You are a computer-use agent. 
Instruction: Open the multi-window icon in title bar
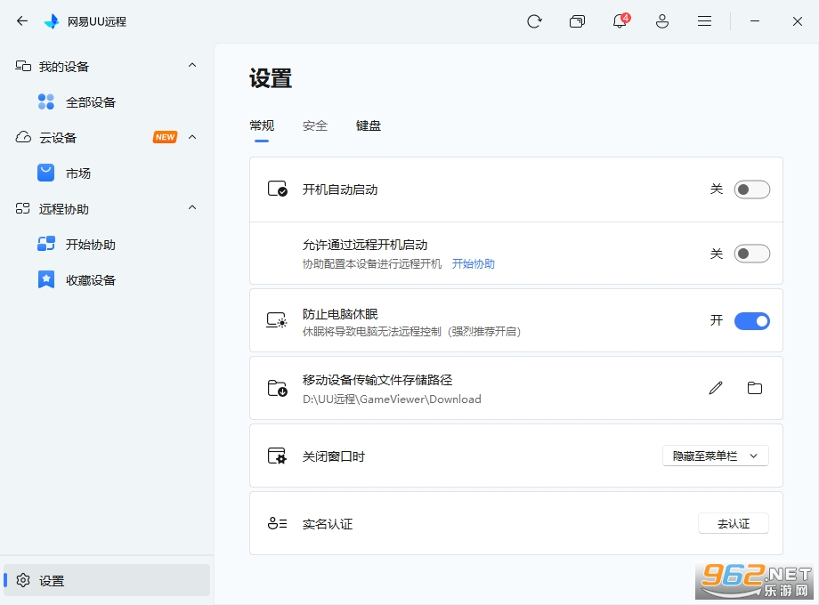coord(577,21)
